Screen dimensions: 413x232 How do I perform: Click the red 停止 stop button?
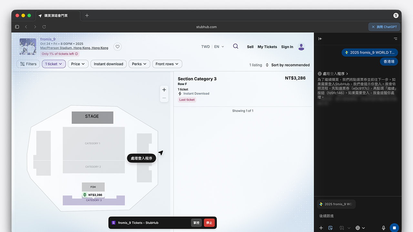(209, 223)
